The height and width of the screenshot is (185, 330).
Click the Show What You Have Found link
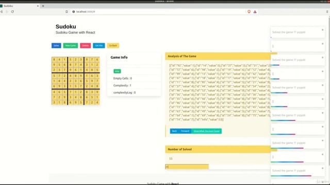[206, 131]
